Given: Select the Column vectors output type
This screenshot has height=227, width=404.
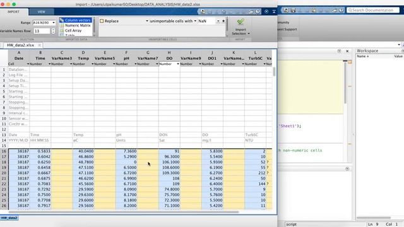Looking at the screenshot, I should point(76,20).
